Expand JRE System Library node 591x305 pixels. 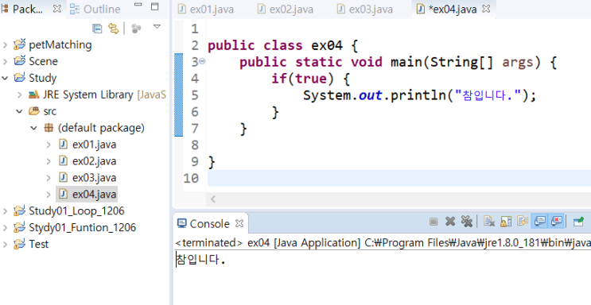[x=20, y=95]
